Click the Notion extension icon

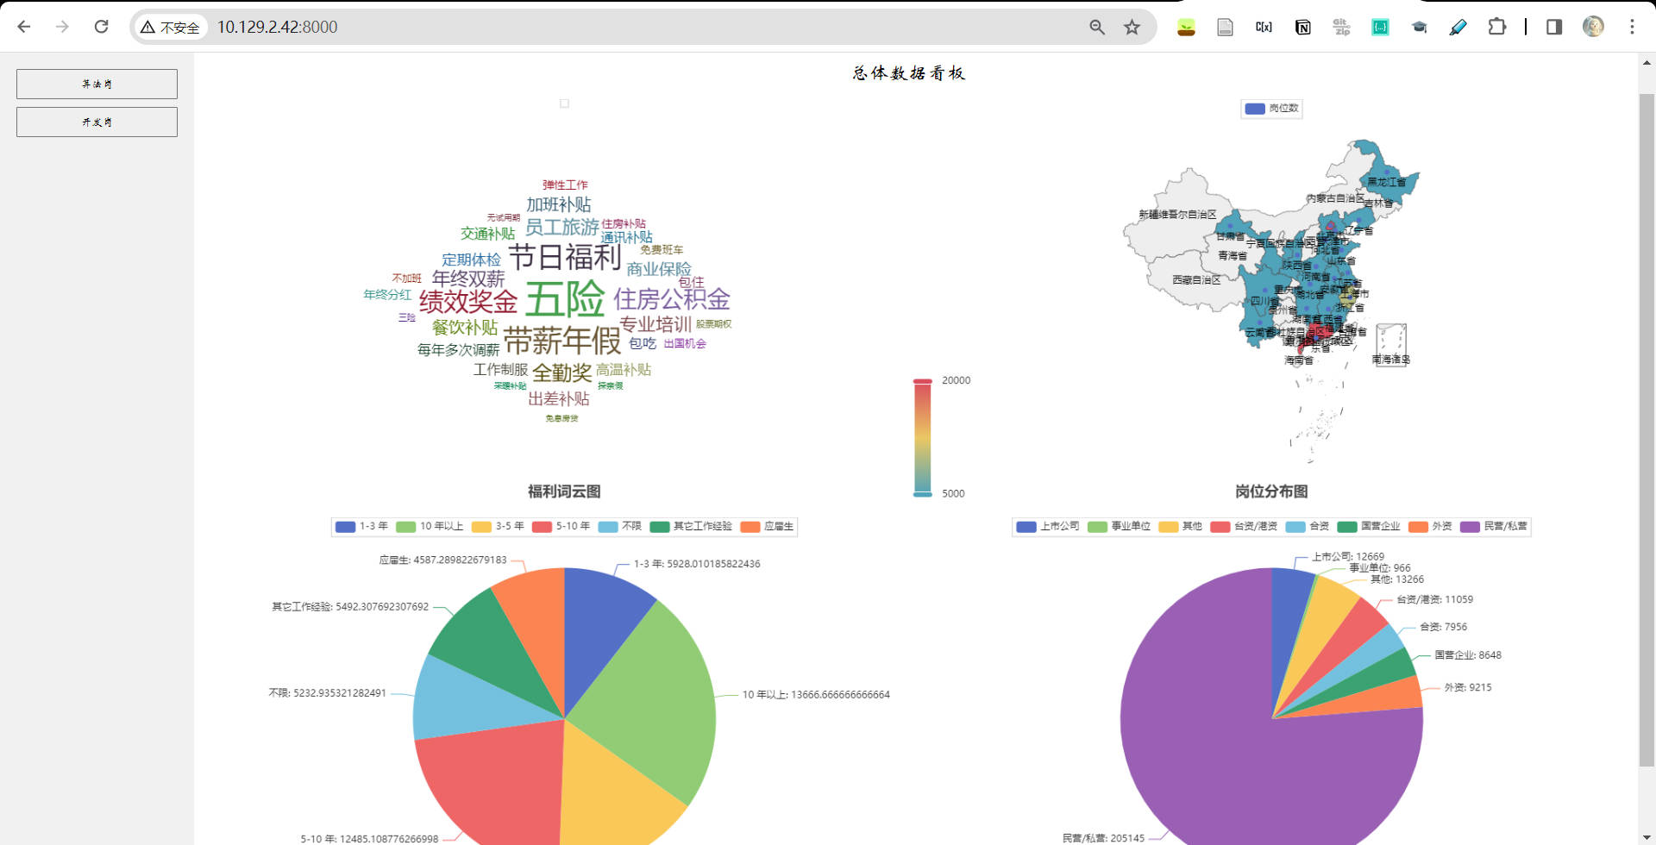[x=1302, y=27]
